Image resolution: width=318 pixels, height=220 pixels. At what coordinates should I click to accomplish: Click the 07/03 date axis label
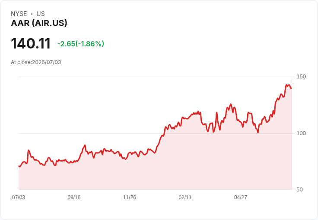click(x=19, y=197)
